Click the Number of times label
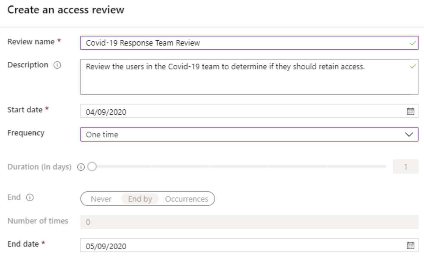This screenshot has height=260, width=424. [x=38, y=221]
